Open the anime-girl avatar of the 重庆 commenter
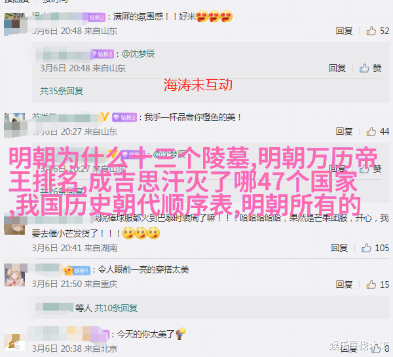 click(15, 276)
